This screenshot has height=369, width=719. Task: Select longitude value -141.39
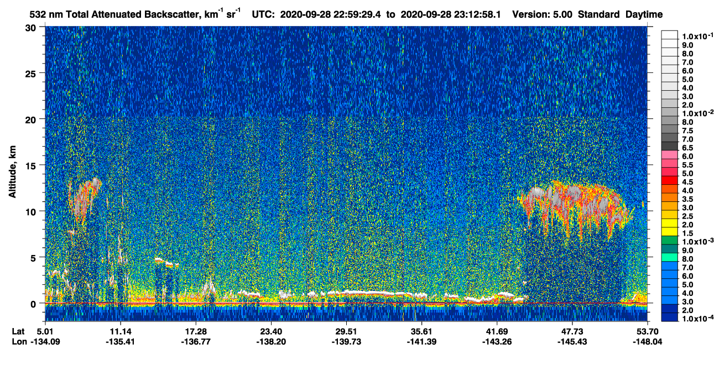tap(421, 342)
